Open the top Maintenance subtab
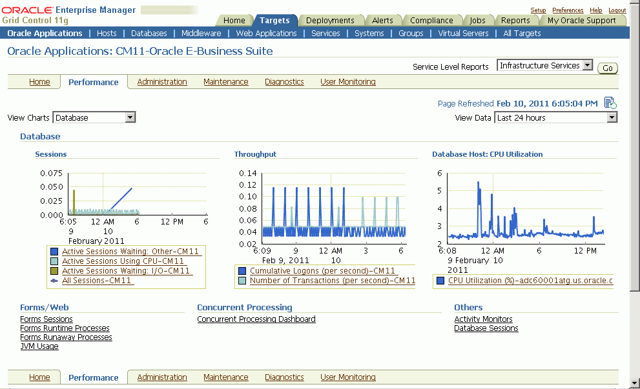 [226, 82]
